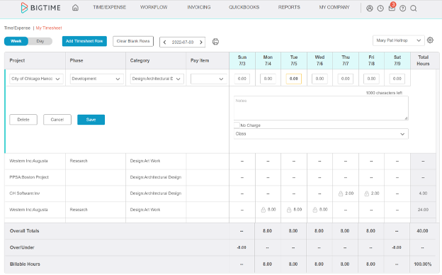The image size is (442, 275).
Task: Go to next week arrow
Action: pyautogui.click(x=201, y=42)
